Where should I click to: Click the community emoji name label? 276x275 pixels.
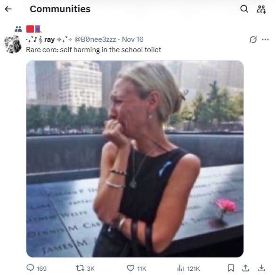click(x=34, y=29)
